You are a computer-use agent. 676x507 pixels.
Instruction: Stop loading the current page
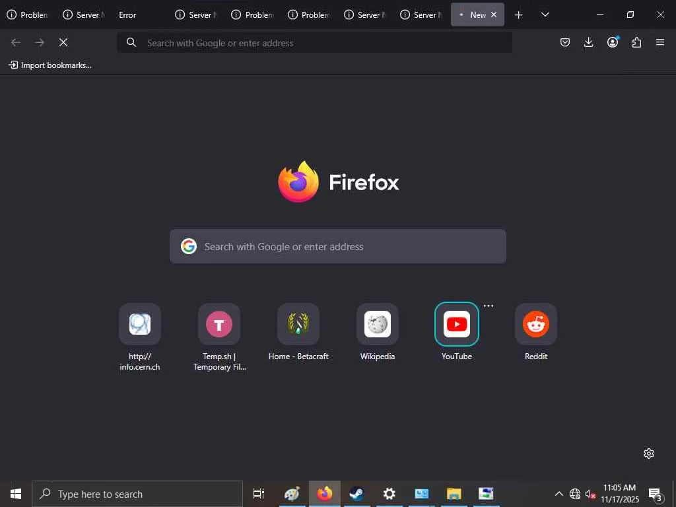click(x=63, y=42)
